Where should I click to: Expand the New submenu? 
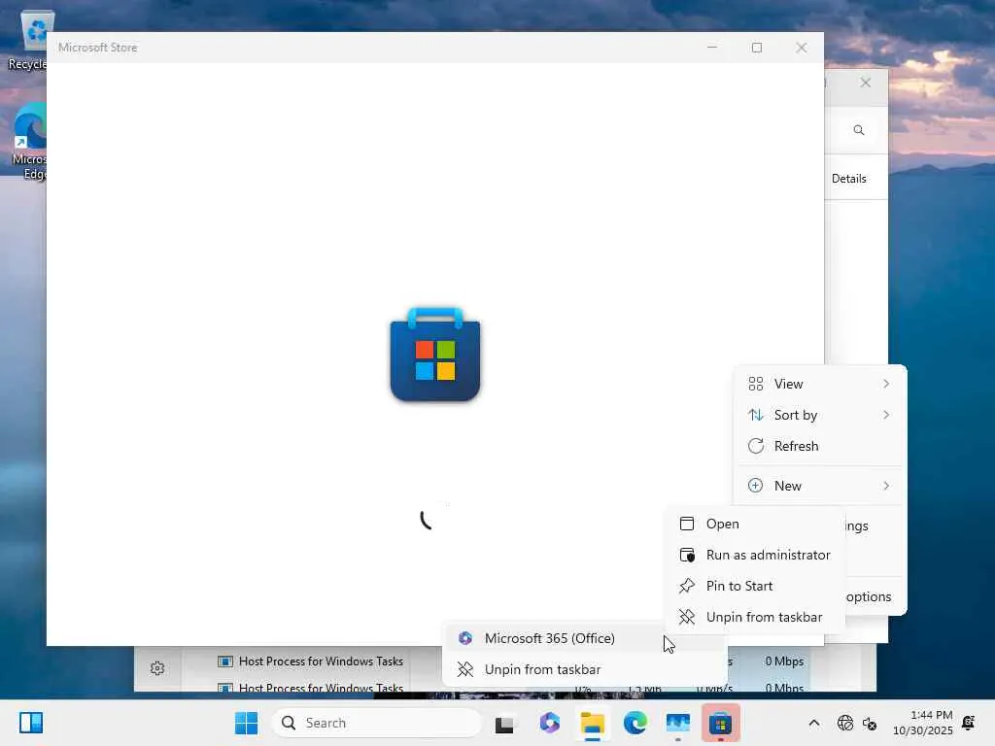click(x=820, y=486)
